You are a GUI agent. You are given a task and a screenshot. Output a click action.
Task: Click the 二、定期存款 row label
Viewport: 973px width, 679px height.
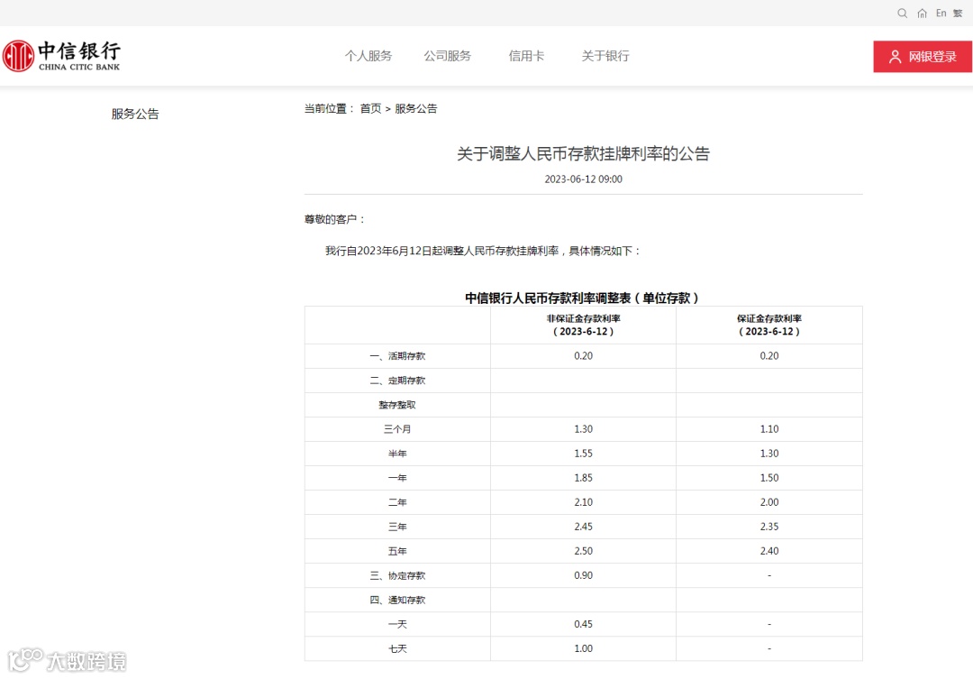398,381
